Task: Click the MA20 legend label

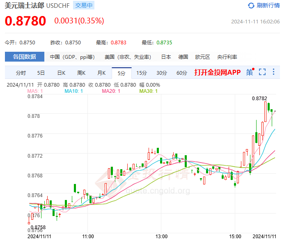Action: (x=111, y=91)
